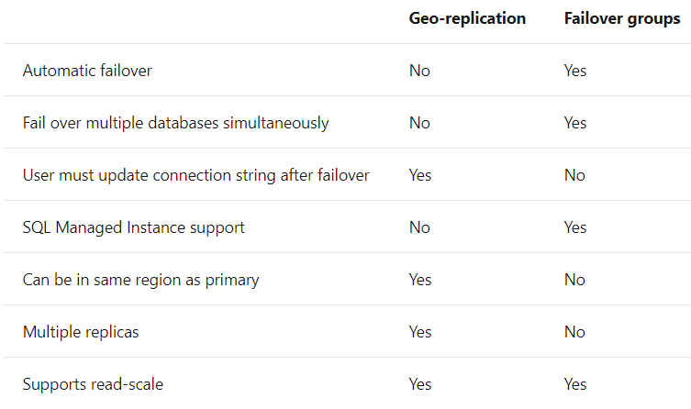Select Can be in same region as primary
Viewport: 691px width, 409px height.
141,280
